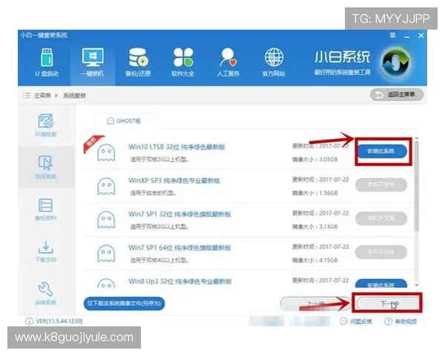Click disabled button on WinXP SP3 row

coord(381,185)
